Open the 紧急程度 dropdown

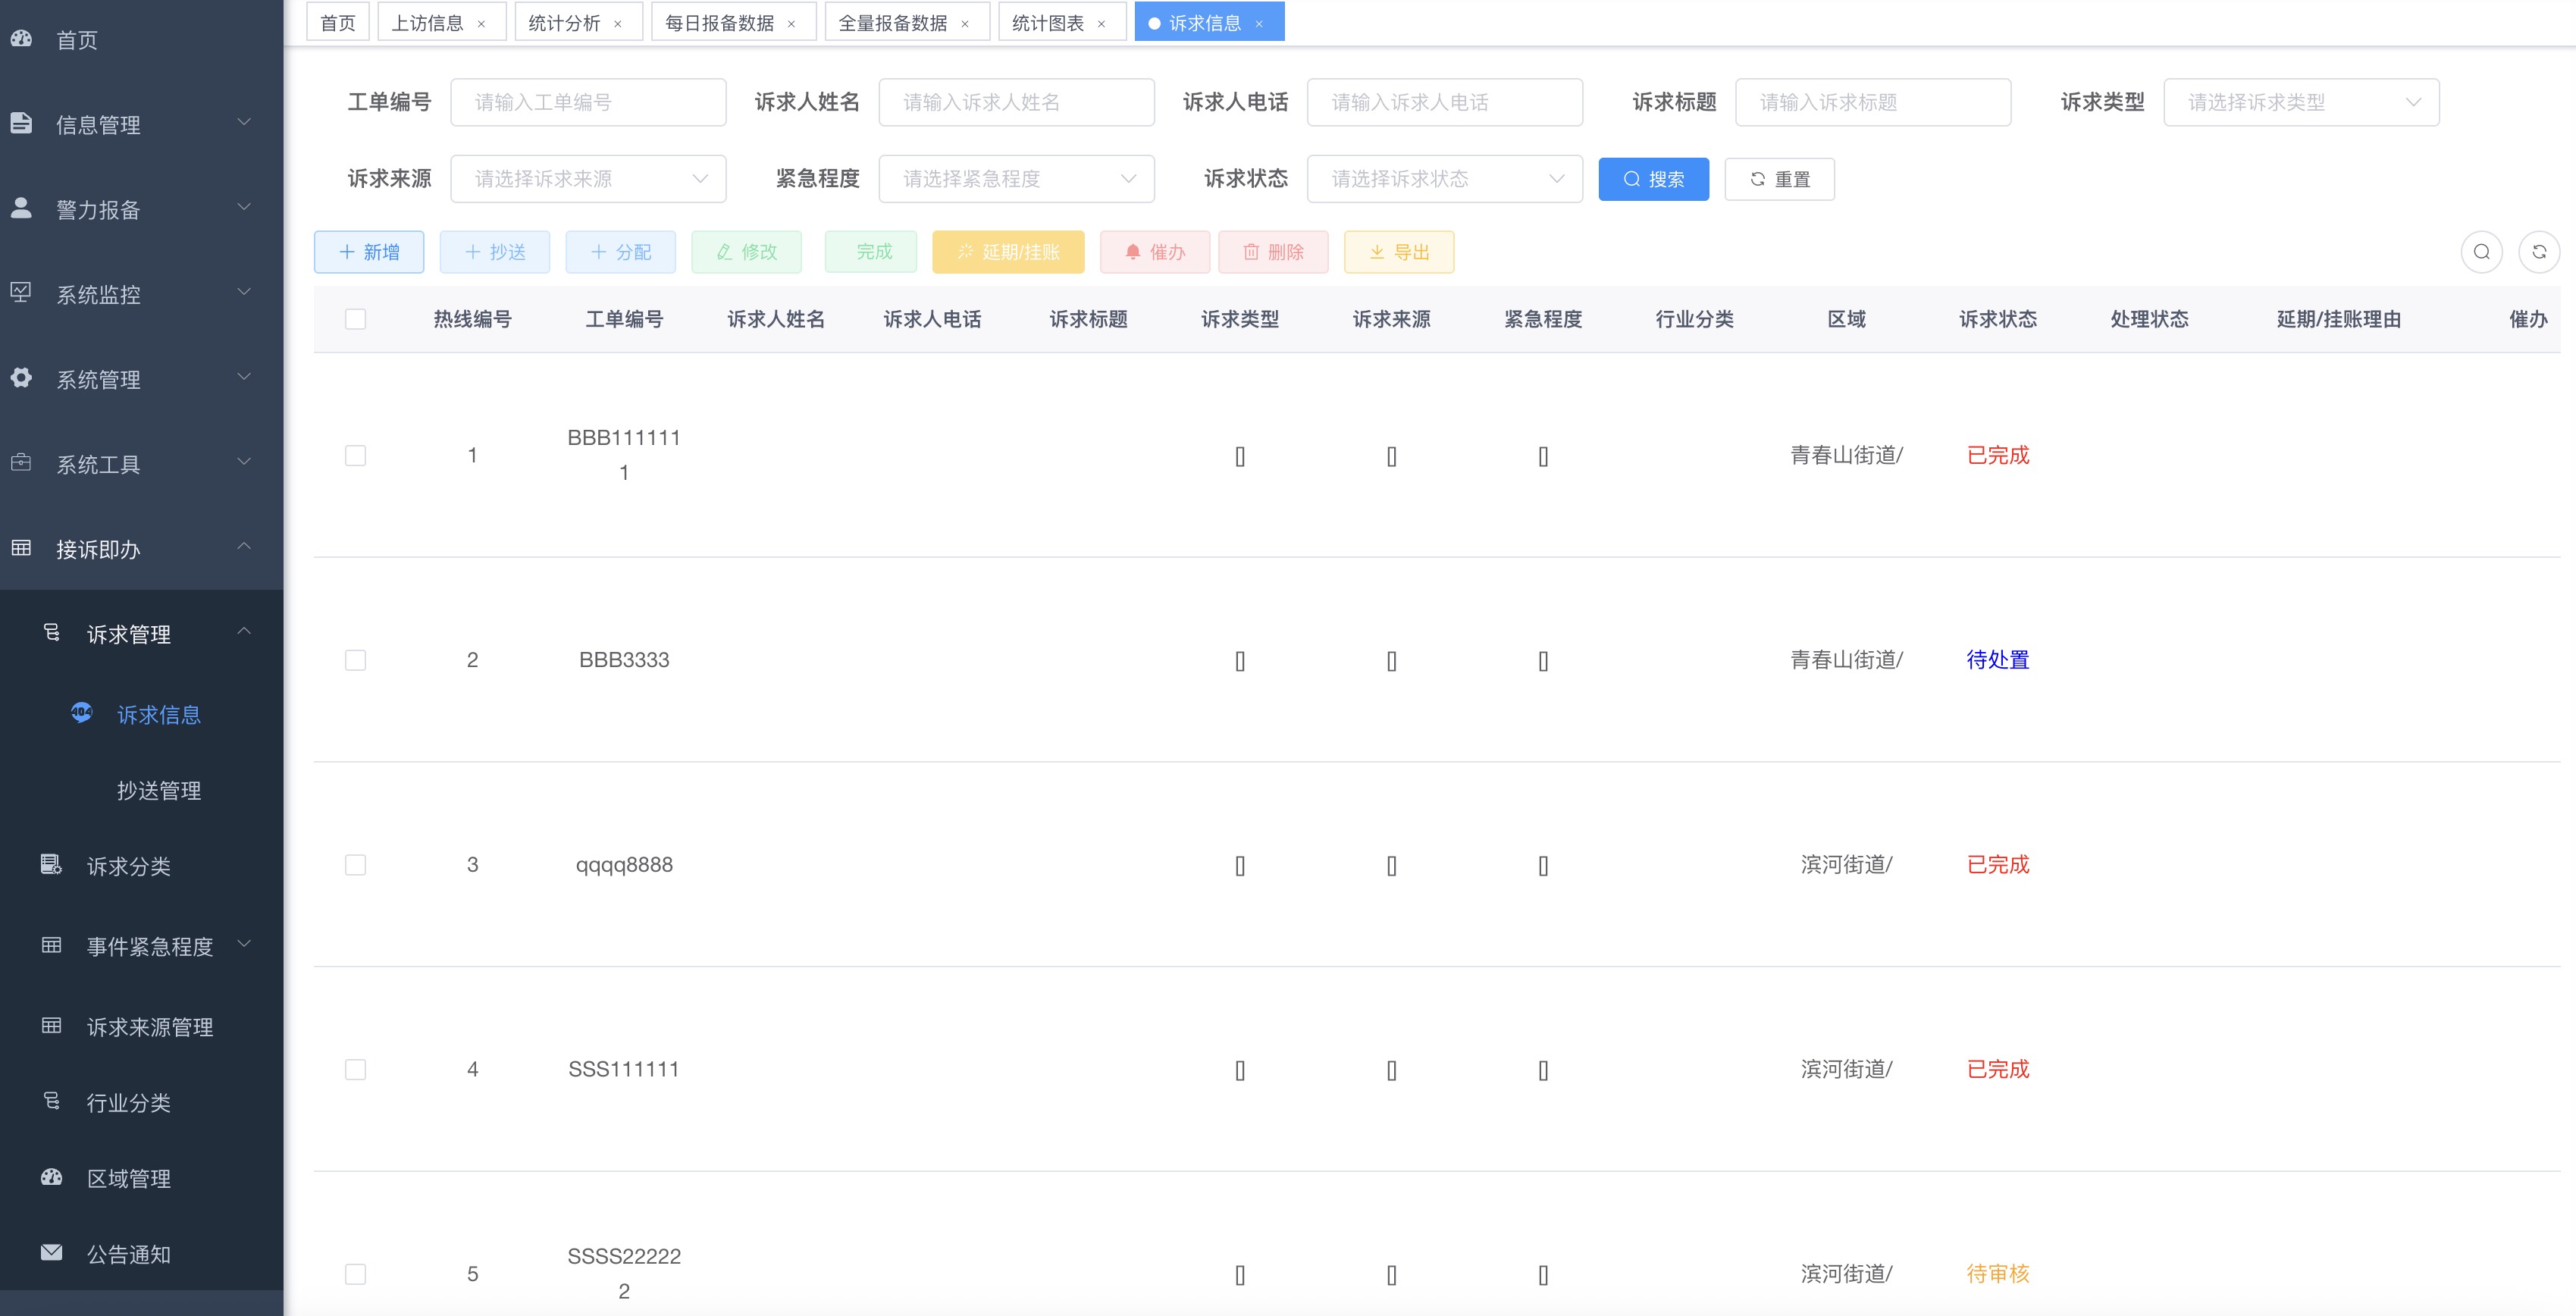pyautogui.click(x=1016, y=179)
